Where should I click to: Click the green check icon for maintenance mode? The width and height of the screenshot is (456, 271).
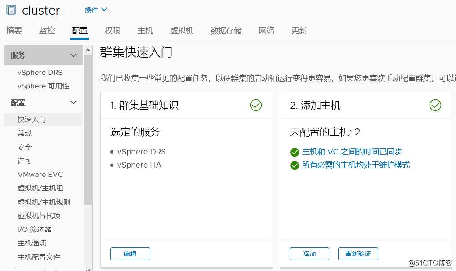295,165
